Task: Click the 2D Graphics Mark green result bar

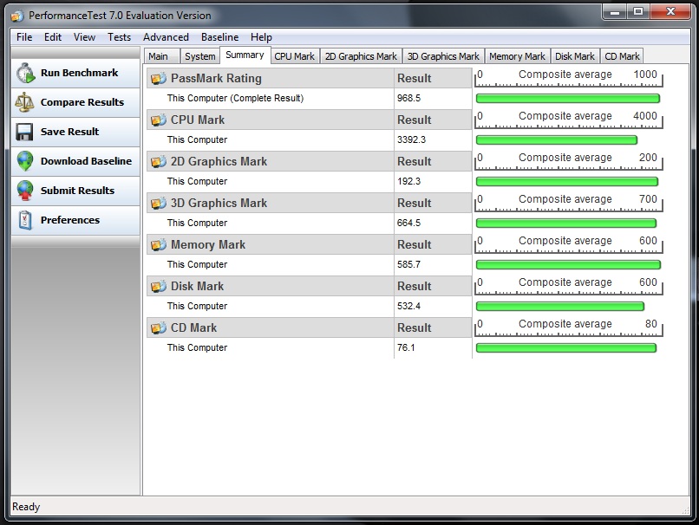Action: coord(566,181)
